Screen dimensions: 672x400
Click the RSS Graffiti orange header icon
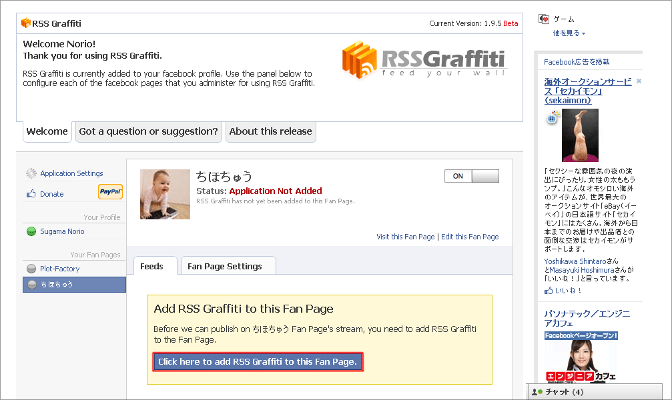(x=26, y=23)
